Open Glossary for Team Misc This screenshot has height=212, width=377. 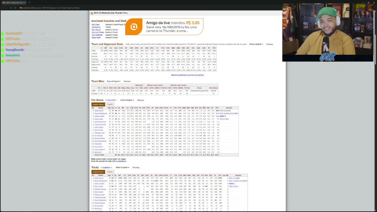tap(127, 81)
